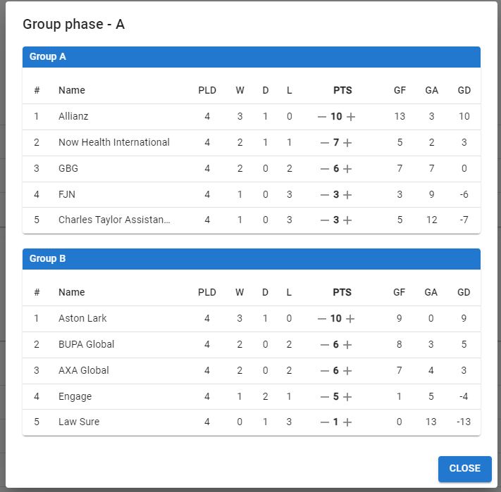Image resolution: width=501 pixels, height=492 pixels.
Task: Select the Allianz team row name
Action: pyautogui.click(x=73, y=116)
